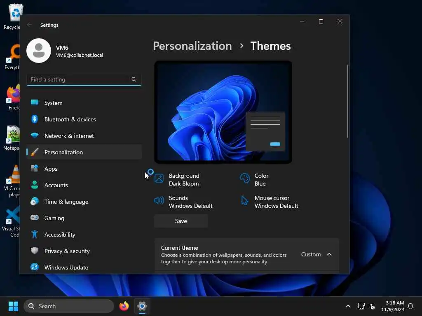This screenshot has height=316, width=422.
Task: Select the Visual Studio Code desktop icon
Action: [x=11, y=221]
